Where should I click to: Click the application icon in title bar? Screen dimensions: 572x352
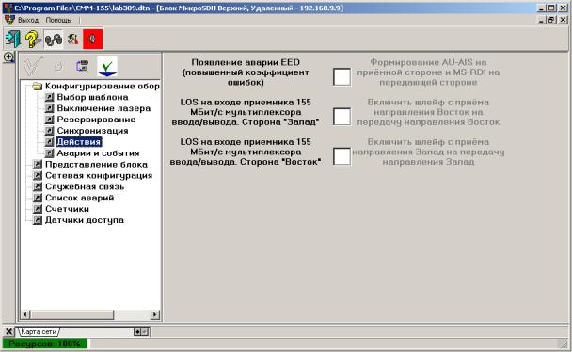[8, 8]
